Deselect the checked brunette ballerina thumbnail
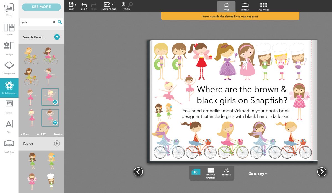The height and width of the screenshot is (193, 332). point(50,118)
